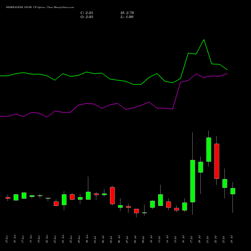Viewport: 251px width, 251px height.
Task: Click the red candle for 08 Jul
Action: pos(137,211)
